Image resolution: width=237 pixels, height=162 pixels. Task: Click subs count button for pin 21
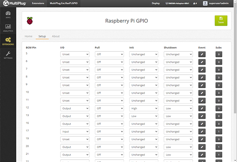(x=219, y=154)
